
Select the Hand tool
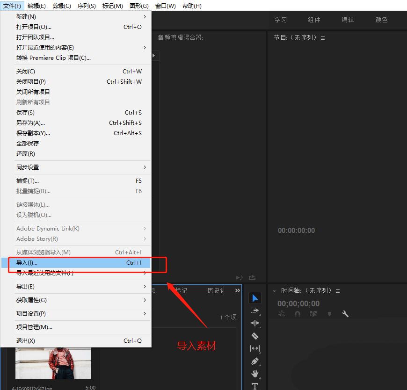coord(255,374)
